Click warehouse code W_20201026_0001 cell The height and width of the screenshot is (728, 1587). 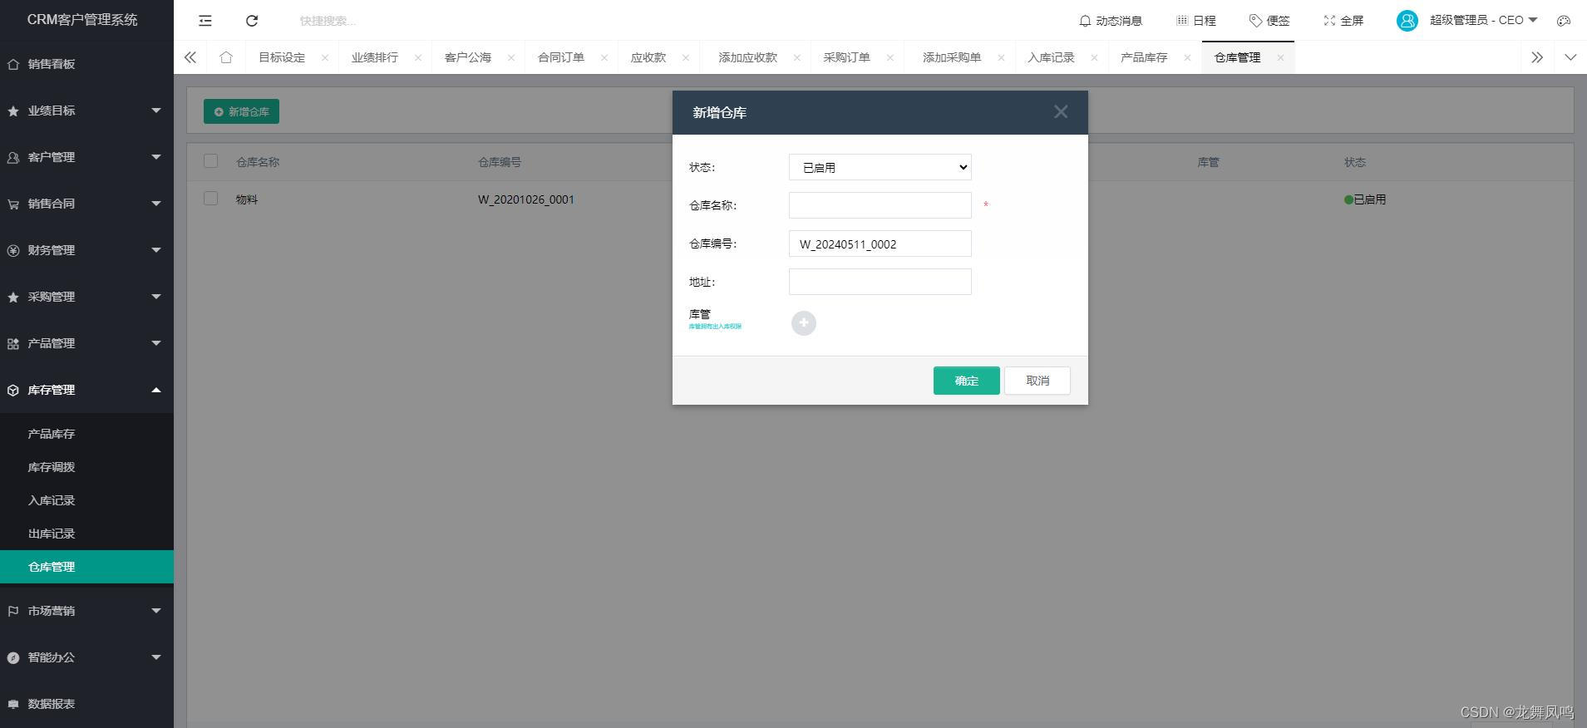tap(526, 199)
